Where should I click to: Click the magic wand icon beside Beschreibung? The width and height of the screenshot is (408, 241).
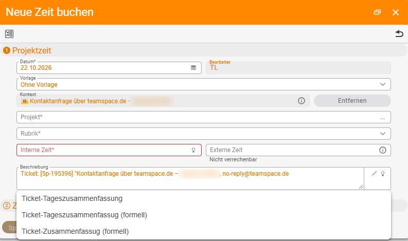374,173
